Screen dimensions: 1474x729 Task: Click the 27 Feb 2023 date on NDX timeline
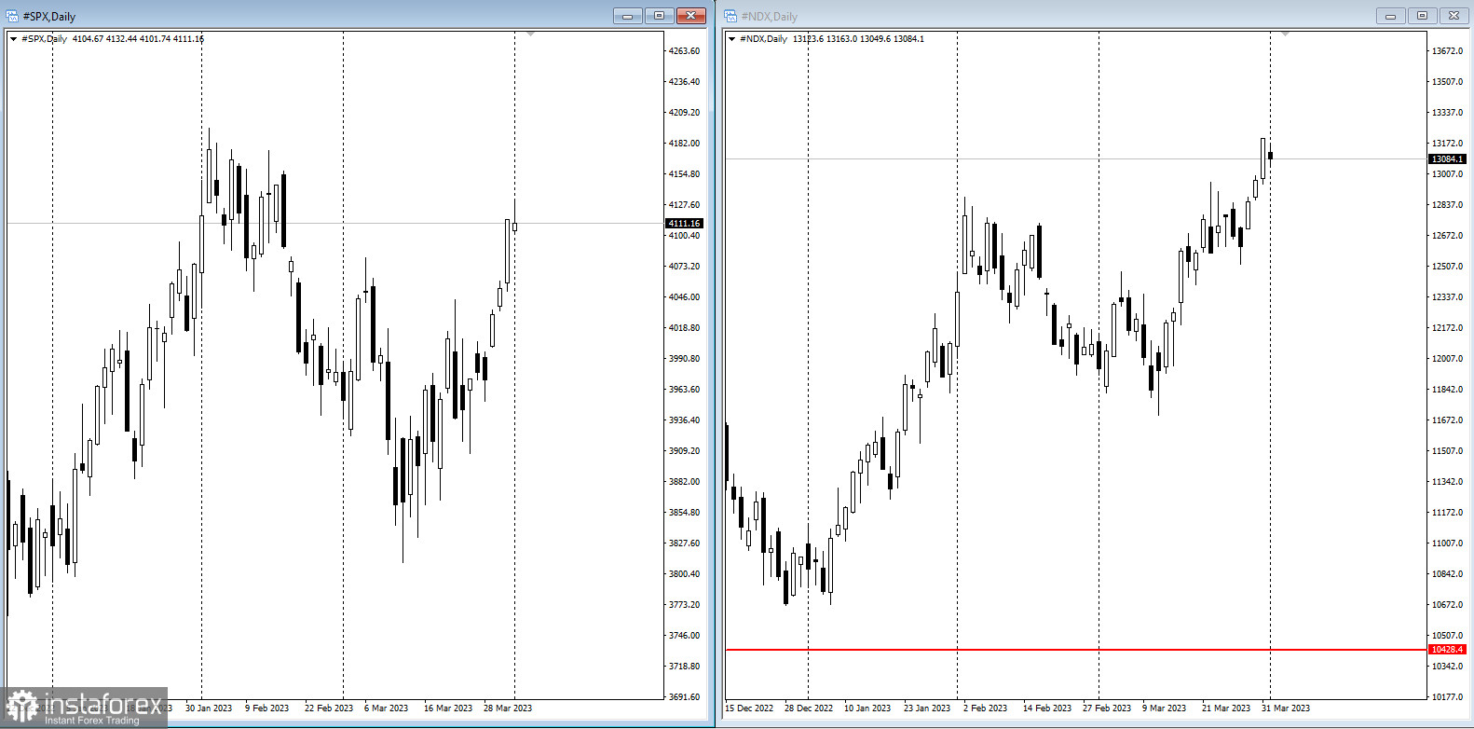coord(1107,708)
